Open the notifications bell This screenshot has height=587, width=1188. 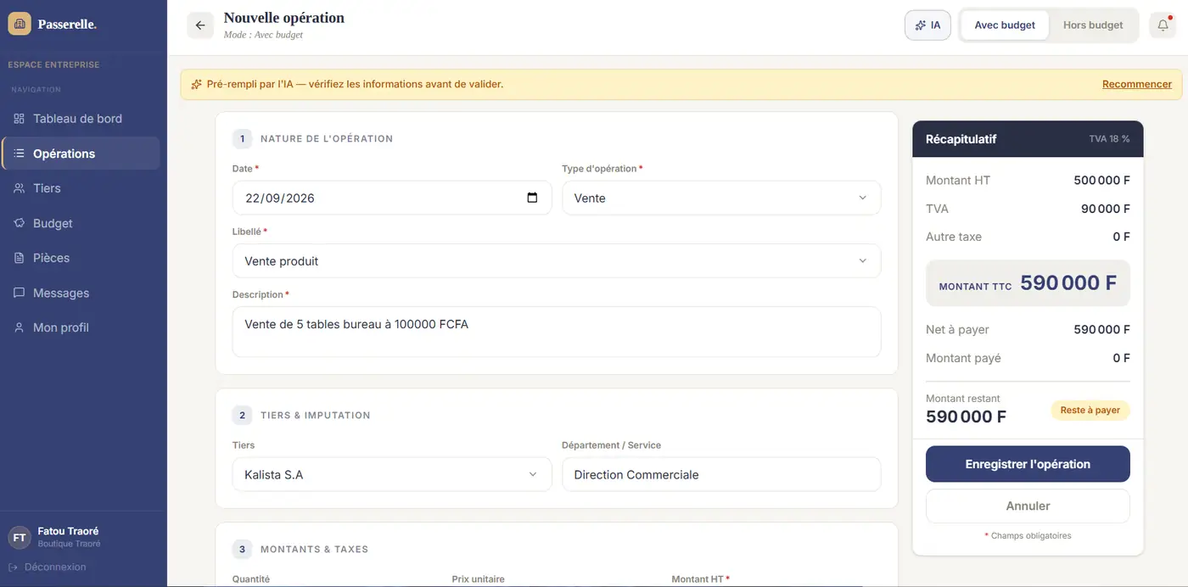(1163, 25)
